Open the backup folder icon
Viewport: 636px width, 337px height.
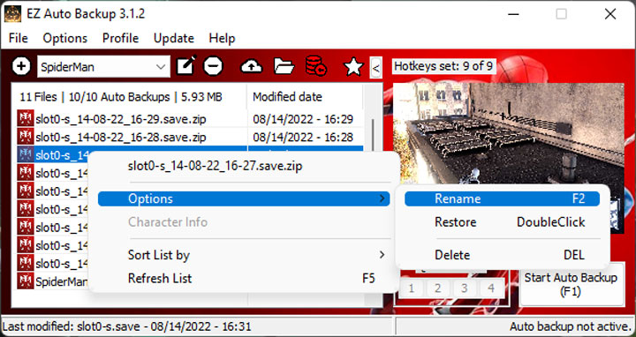click(x=284, y=66)
